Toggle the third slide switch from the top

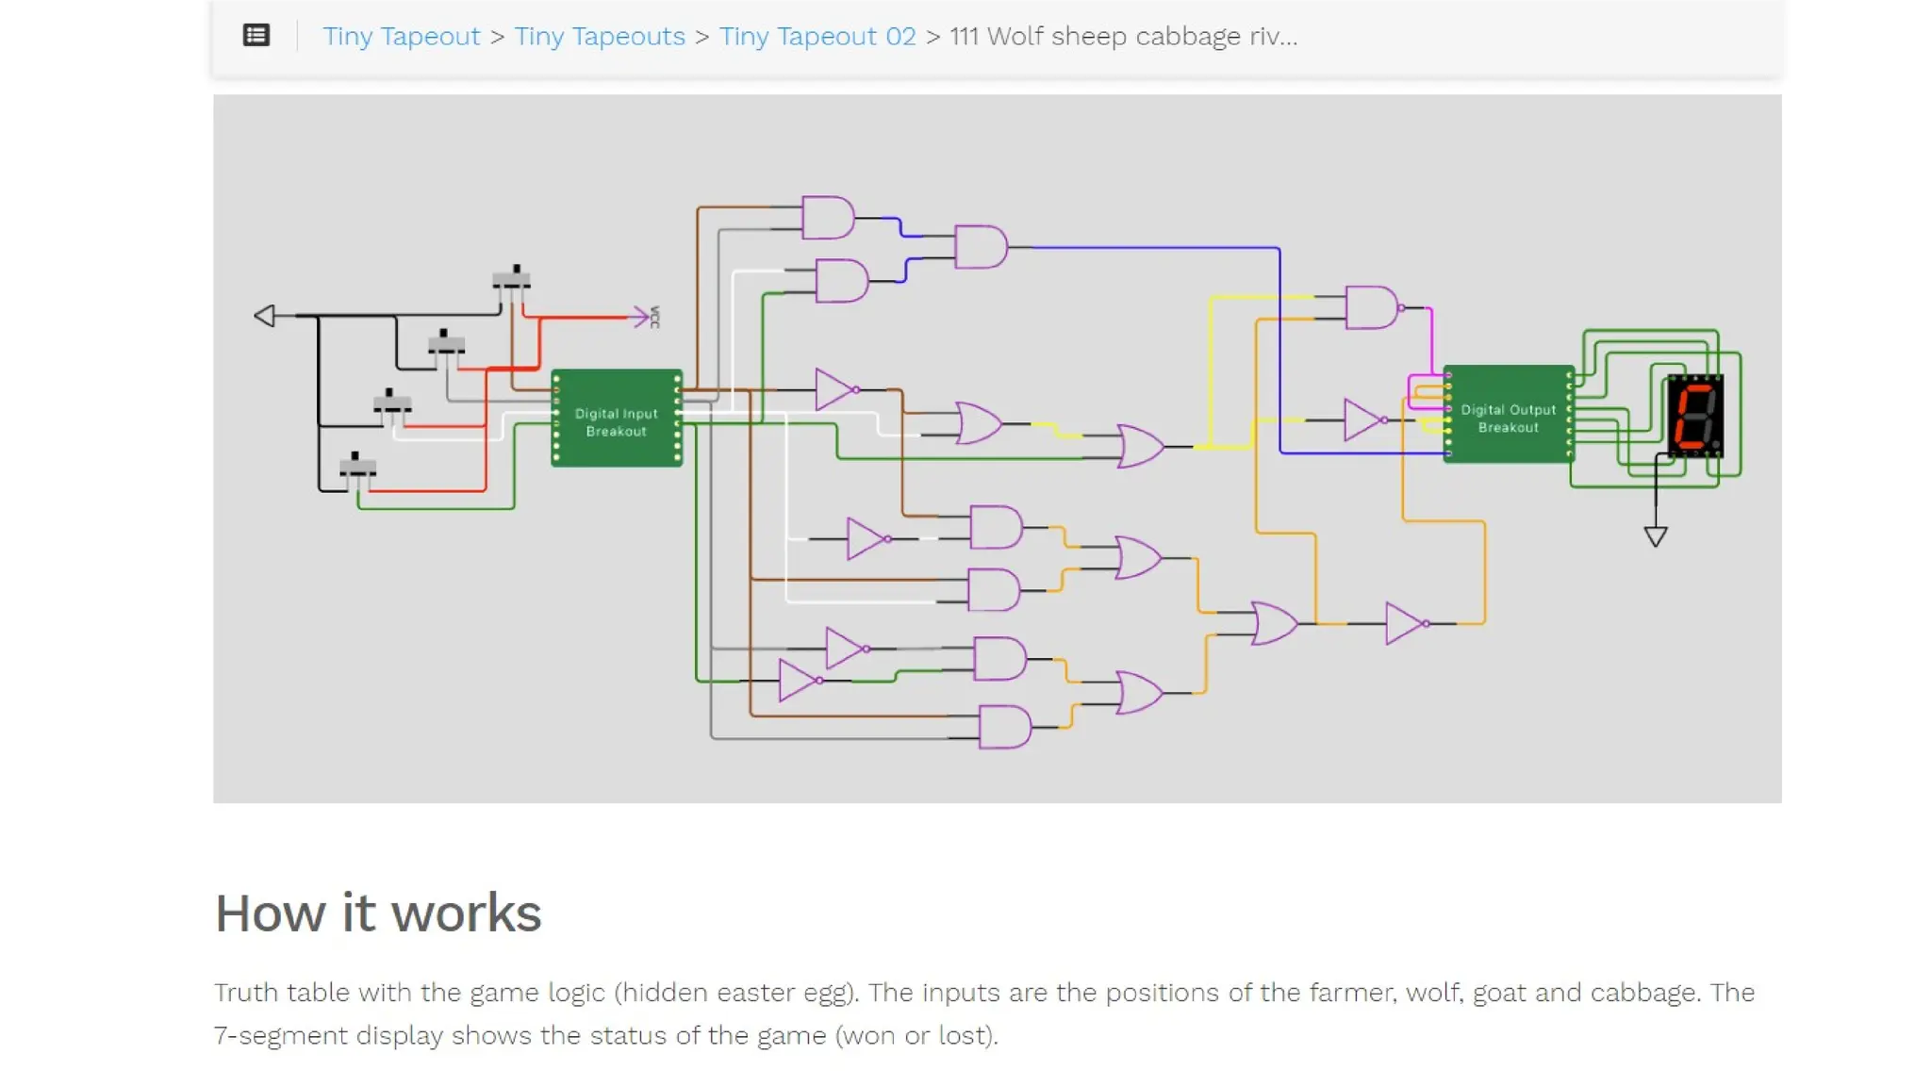click(x=391, y=403)
